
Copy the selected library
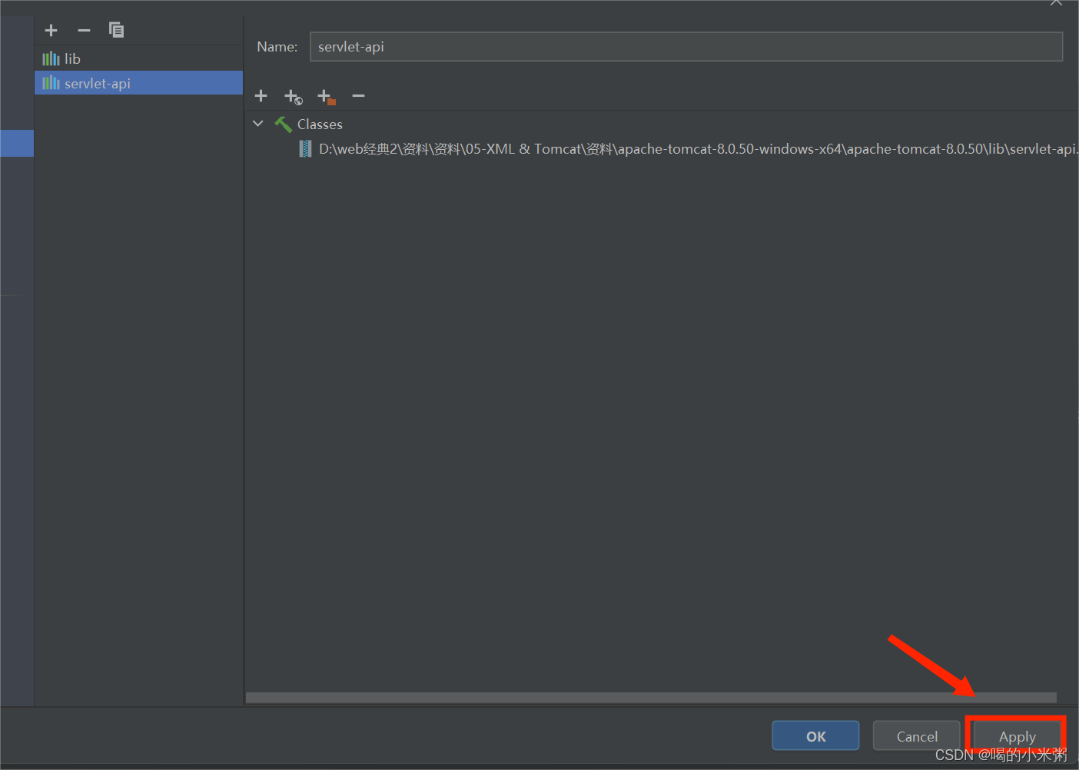click(117, 31)
